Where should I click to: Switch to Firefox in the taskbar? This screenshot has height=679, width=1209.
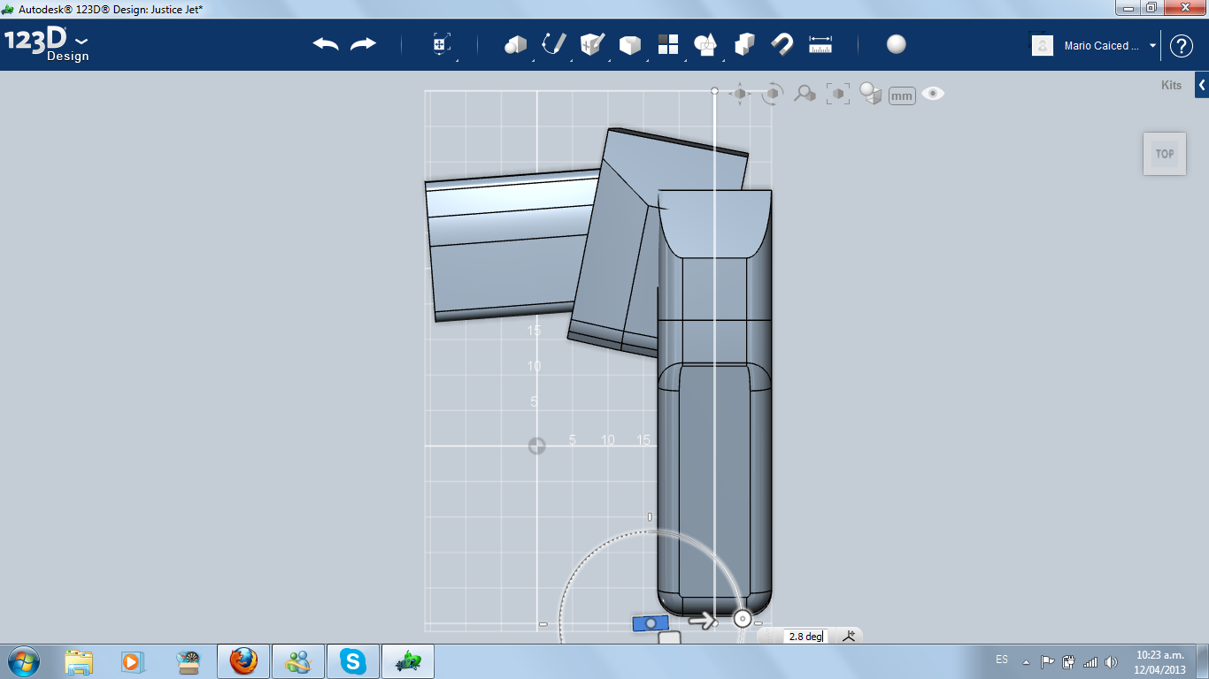coord(243,661)
